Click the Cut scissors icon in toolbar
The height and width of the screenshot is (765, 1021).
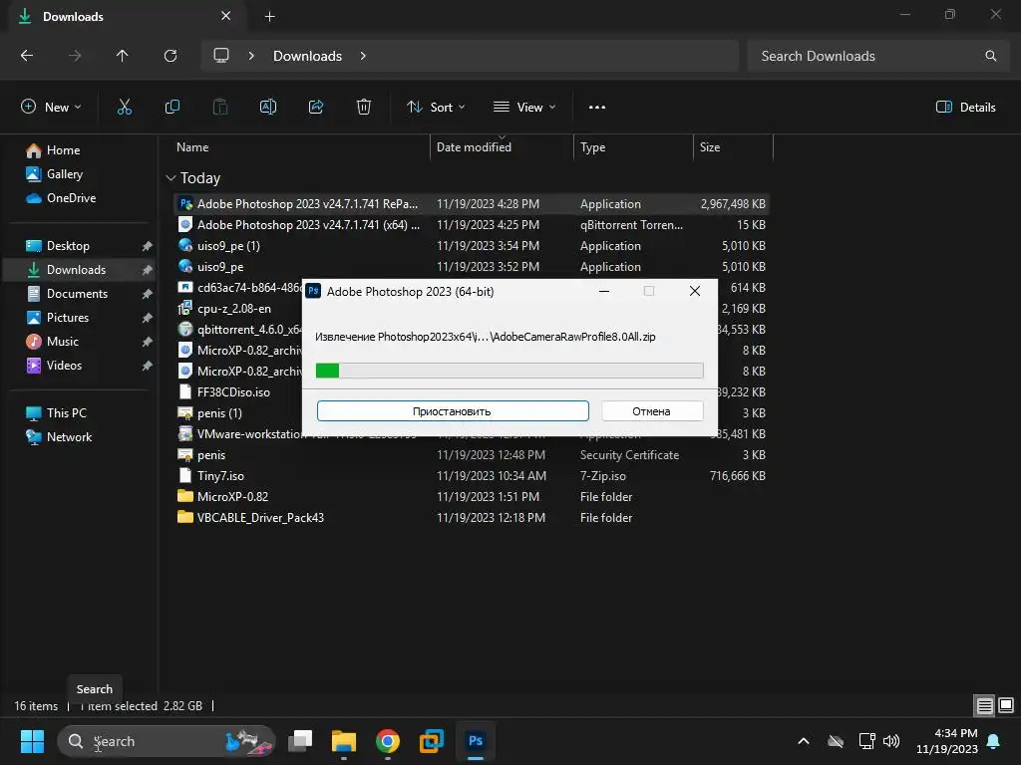[125, 108]
